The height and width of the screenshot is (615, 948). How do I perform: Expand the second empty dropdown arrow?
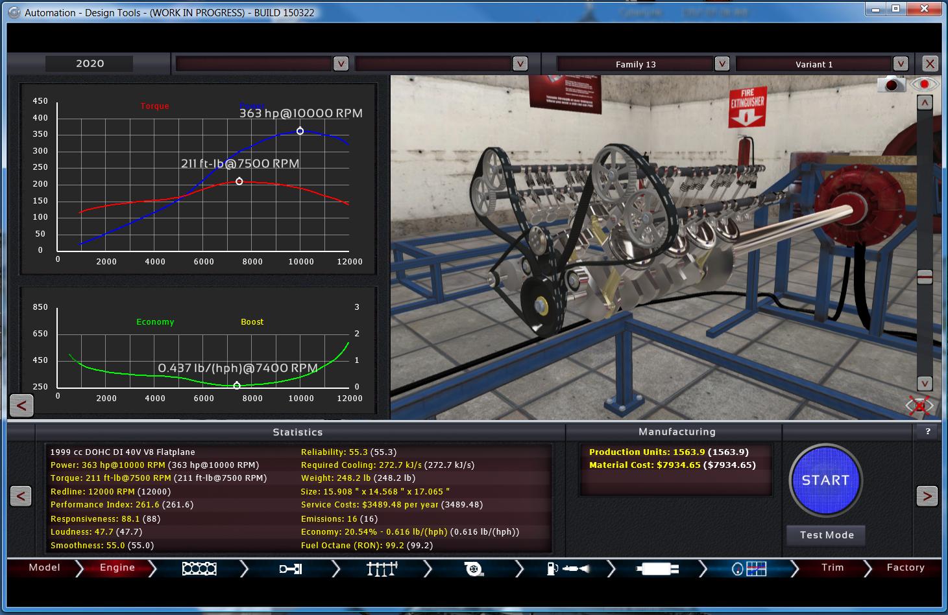pos(520,64)
